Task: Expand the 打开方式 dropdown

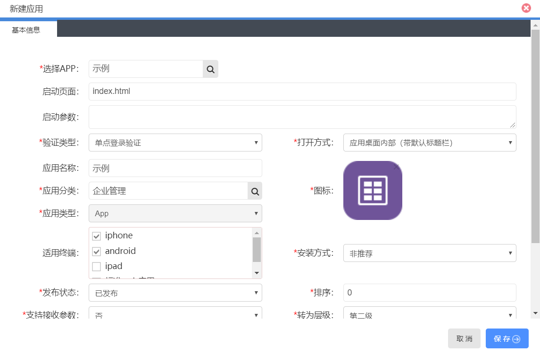Action: point(429,143)
